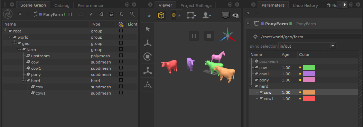Image resolution: width=363 pixels, height=127 pixels.
Task: Click the clapperboard render icon
Action: [112, 14]
